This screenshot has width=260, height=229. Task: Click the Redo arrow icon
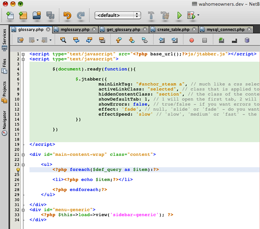pyautogui.click(x=81, y=16)
